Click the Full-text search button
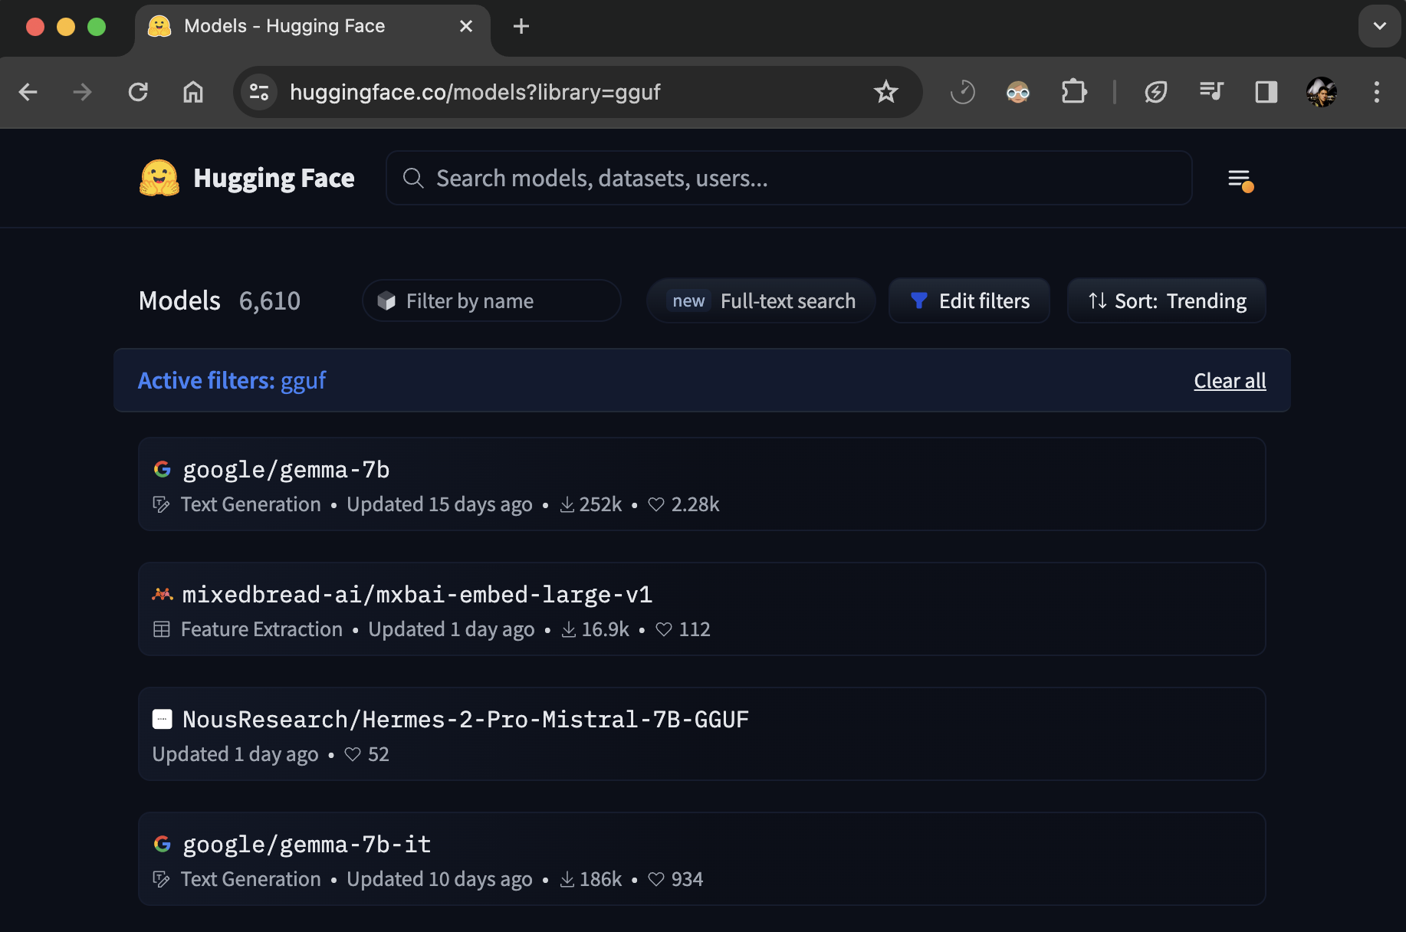The height and width of the screenshot is (932, 1406). tap(761, 300)
